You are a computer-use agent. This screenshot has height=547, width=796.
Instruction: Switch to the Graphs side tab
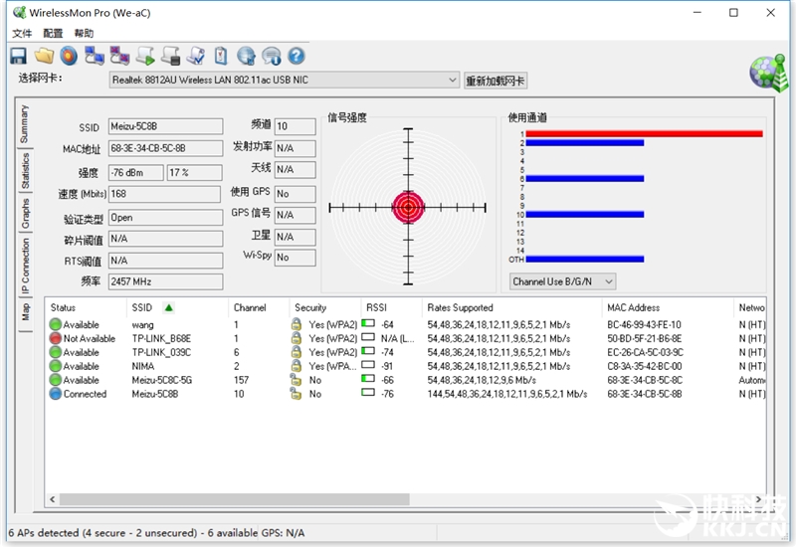(24, 213)
